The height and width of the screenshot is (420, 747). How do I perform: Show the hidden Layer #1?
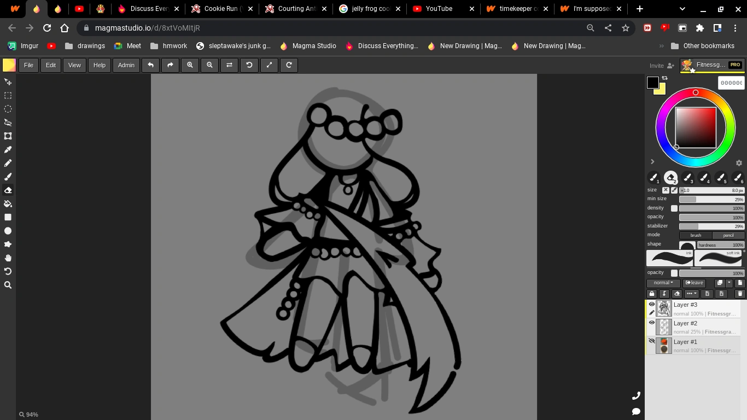pos(652,341)
